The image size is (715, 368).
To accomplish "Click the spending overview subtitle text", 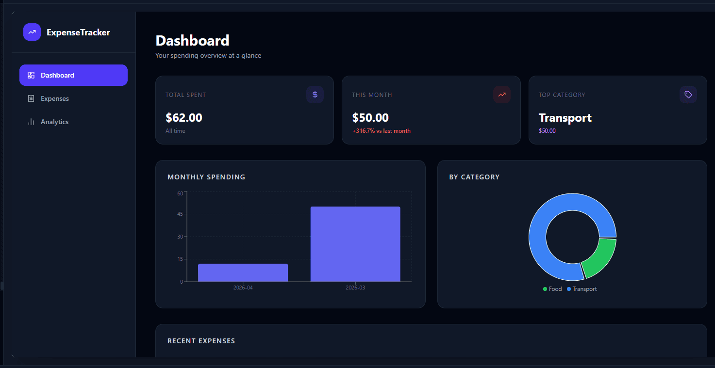I will coord(208,55).
